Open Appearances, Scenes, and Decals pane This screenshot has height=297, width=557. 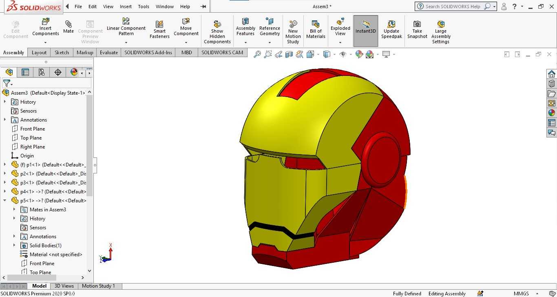(x=552, y=113)
